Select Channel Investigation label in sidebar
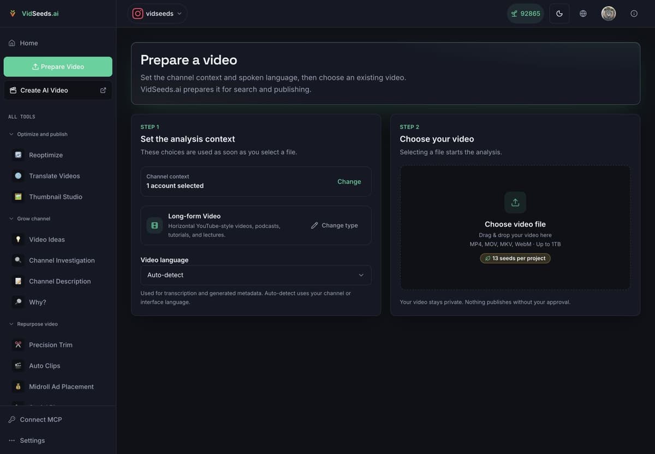Image resolution: width=655 pixels, height=454 pixels. [x=62, y=260]
